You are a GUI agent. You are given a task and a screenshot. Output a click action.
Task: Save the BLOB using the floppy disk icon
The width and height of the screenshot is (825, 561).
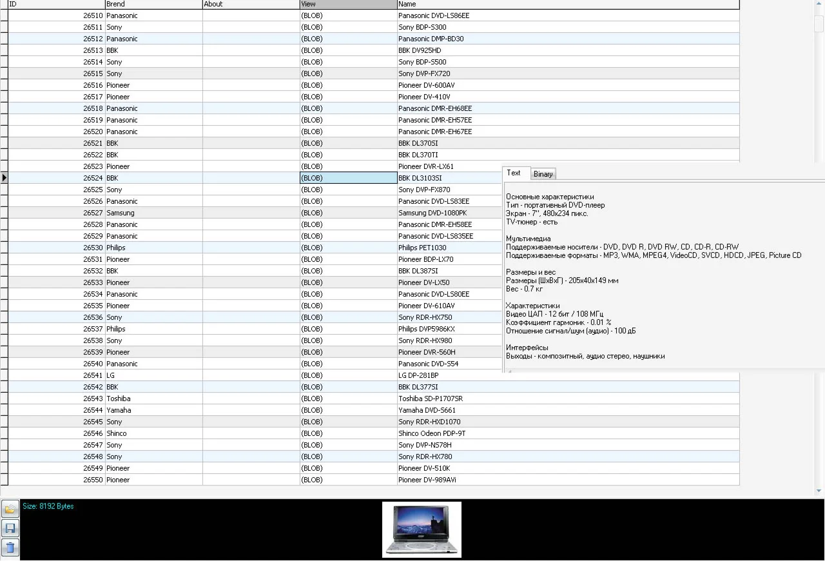coord(10,528)
